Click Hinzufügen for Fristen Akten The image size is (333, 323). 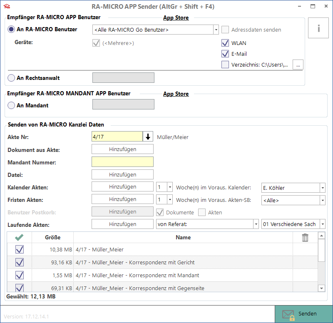coord(122,199)
